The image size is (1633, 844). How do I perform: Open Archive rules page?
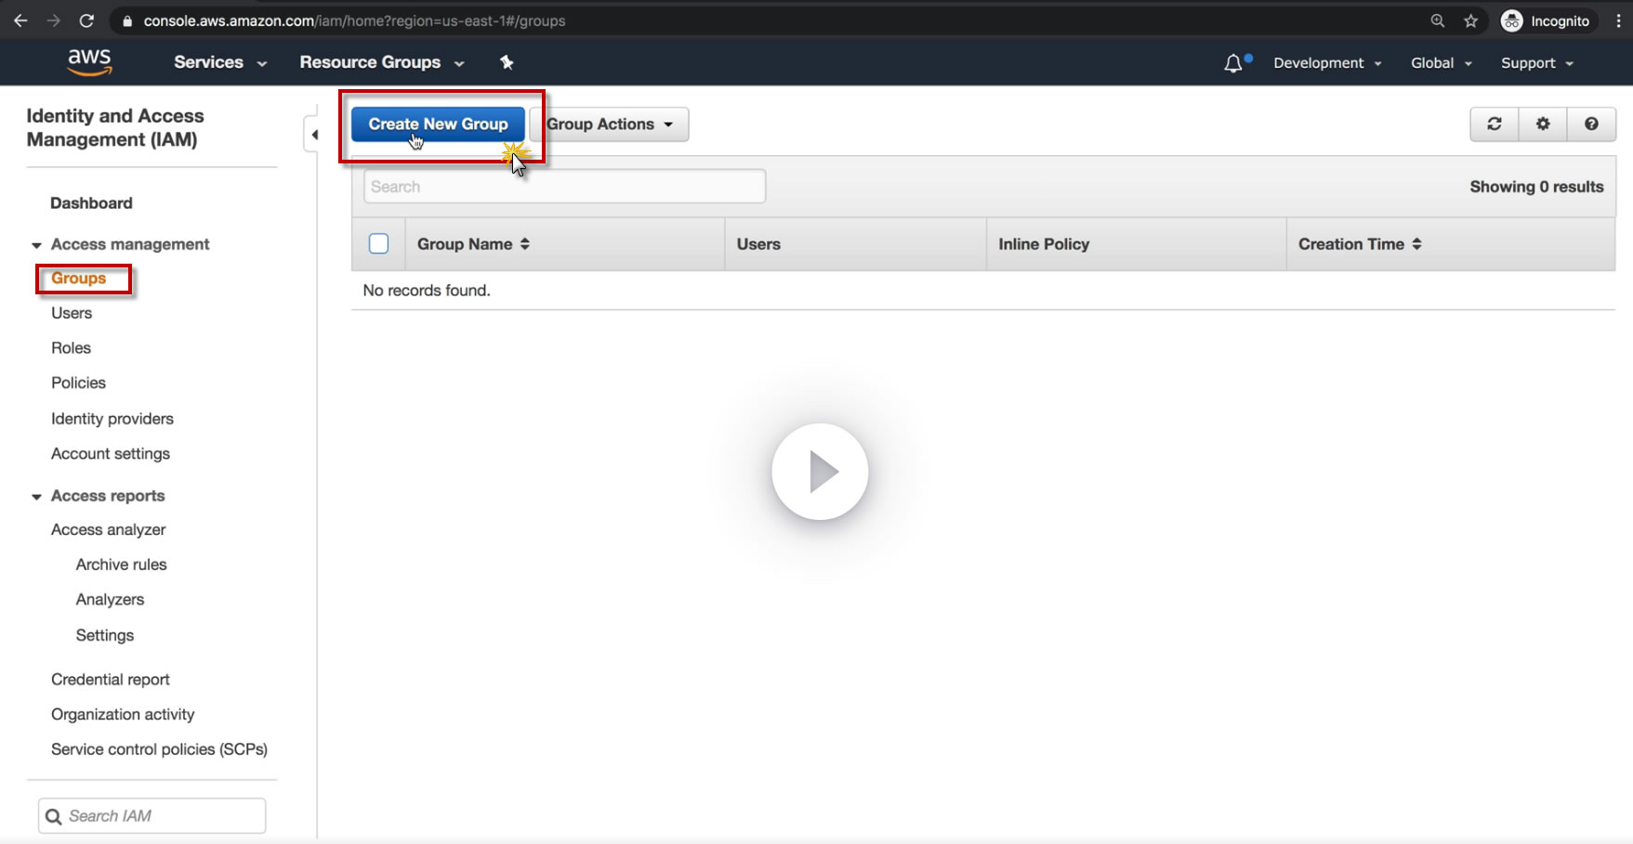click(x=122, y=565)
